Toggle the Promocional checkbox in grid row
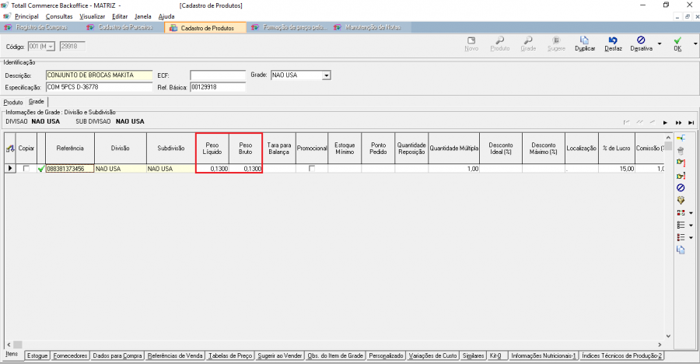 pos(312,169)
